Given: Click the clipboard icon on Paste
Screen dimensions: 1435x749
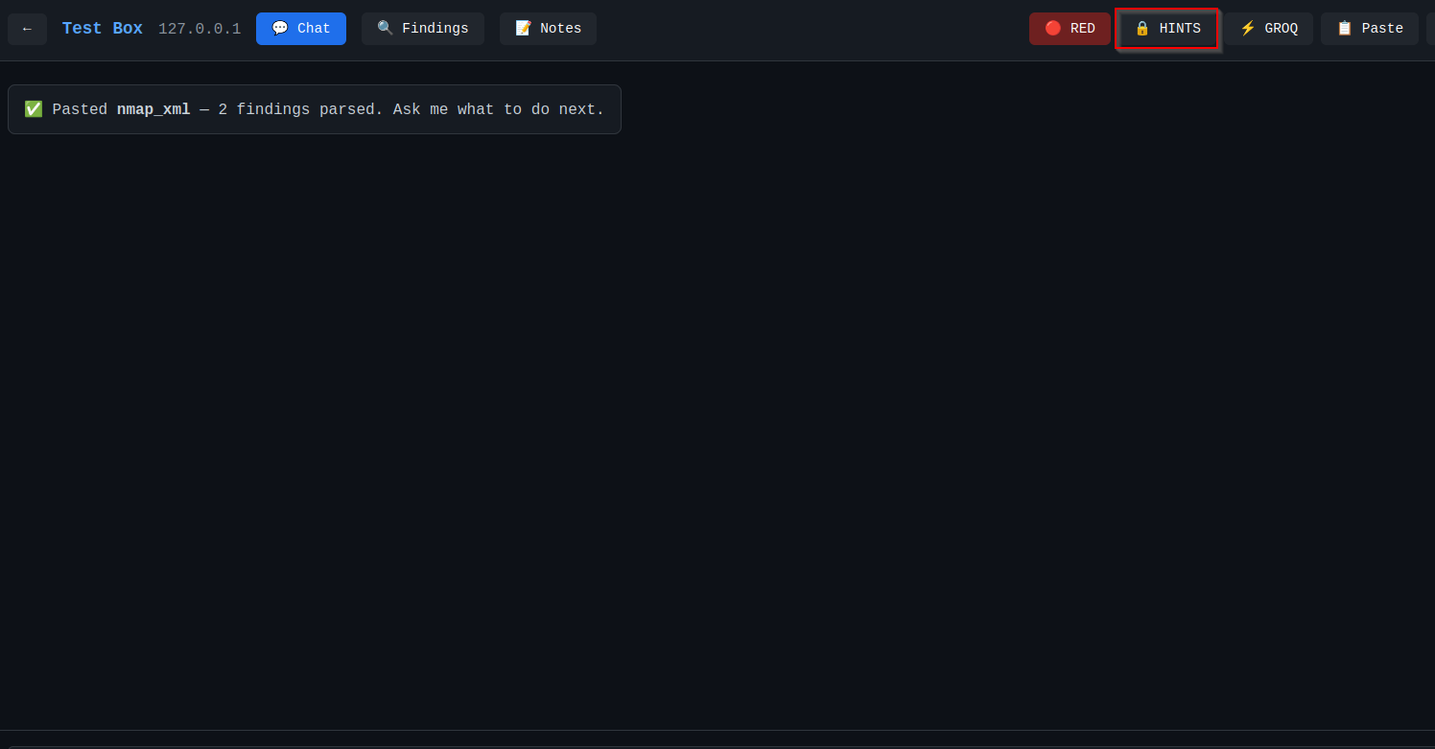Looking at the screenshot, I should tap(1345, 29).
